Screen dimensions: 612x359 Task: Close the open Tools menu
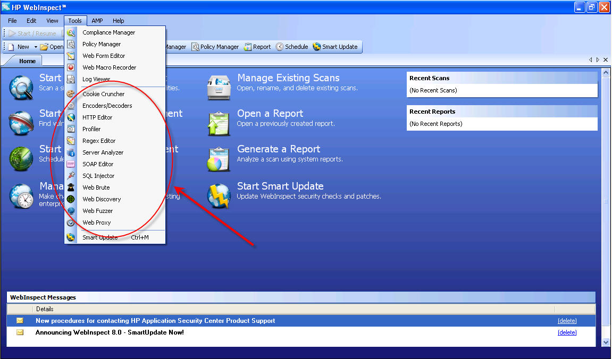click(x=75, y=21)
